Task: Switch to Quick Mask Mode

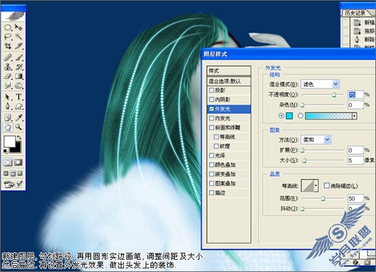Action: point(18,163)
